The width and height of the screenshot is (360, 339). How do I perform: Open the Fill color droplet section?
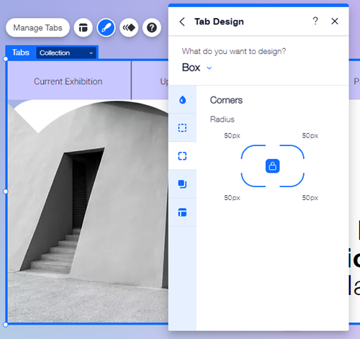click(x=182, y=99)
